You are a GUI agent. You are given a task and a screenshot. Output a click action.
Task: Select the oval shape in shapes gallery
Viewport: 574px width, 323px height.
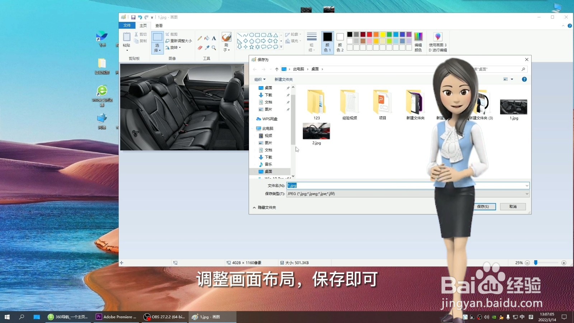251,35
